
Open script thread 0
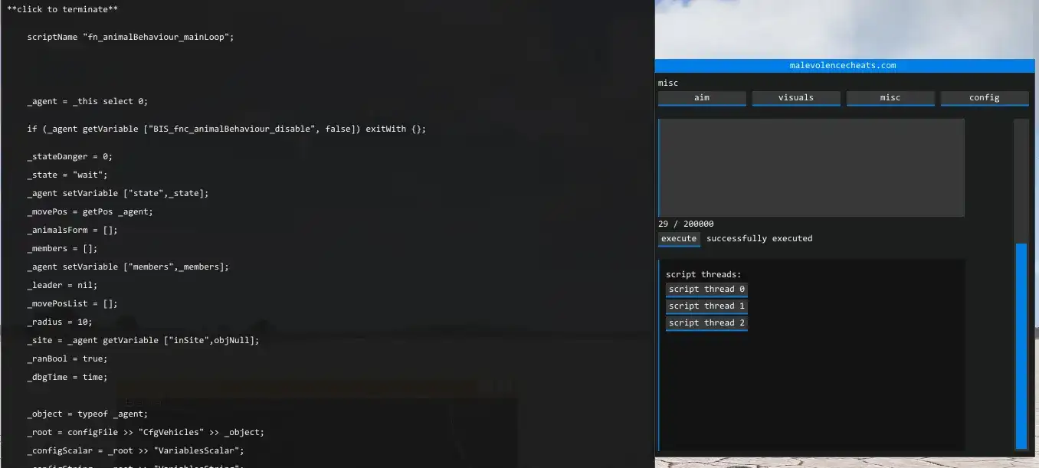coord(706,289)
